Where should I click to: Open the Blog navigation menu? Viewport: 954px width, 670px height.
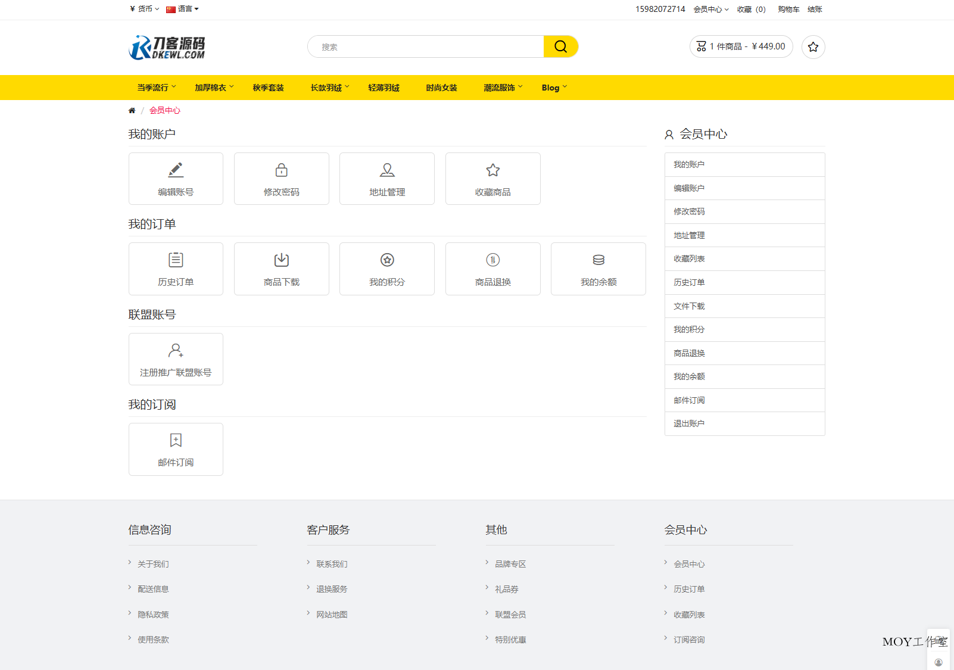pos(554,88)
